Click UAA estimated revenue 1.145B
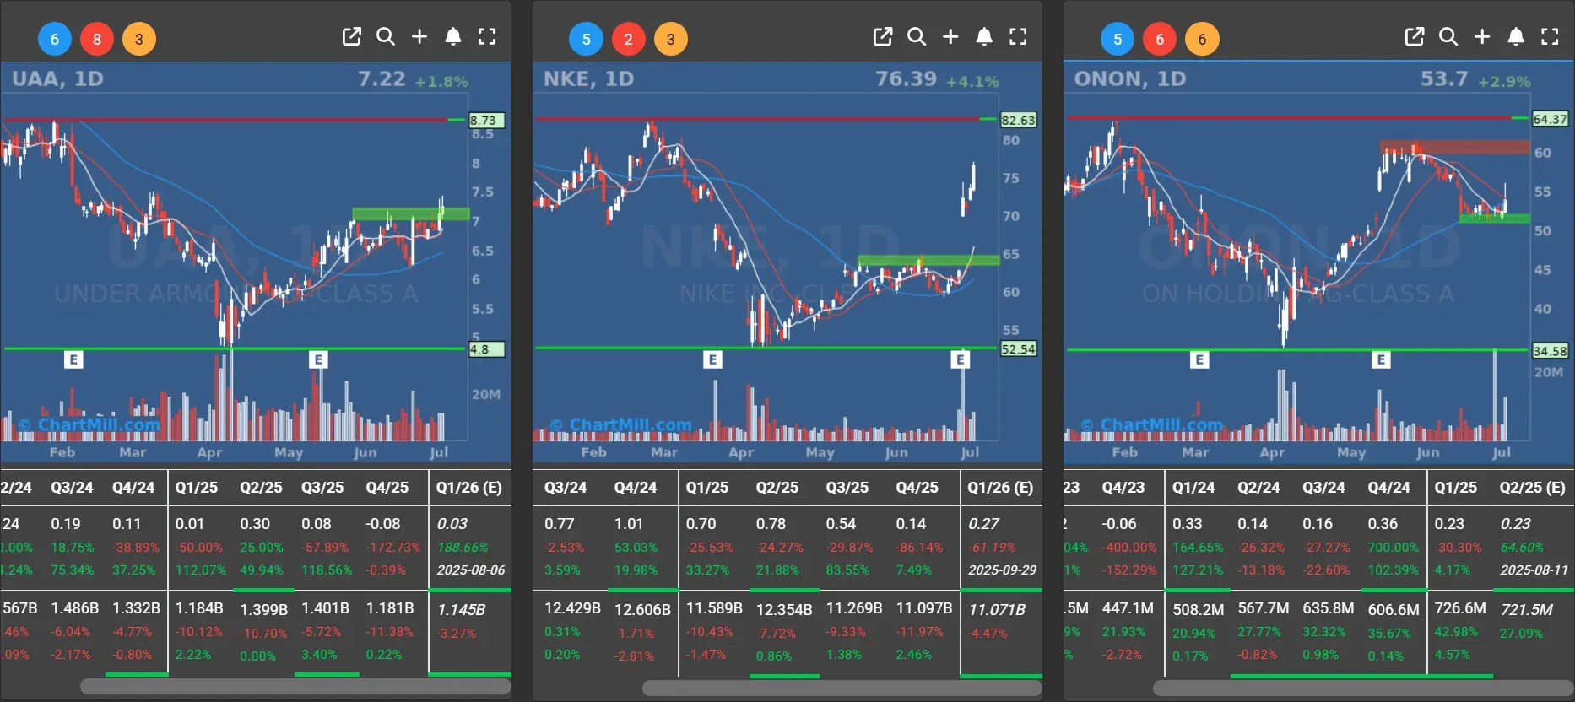The height and width of the screenshot is (702, 1575). (461, 609)
